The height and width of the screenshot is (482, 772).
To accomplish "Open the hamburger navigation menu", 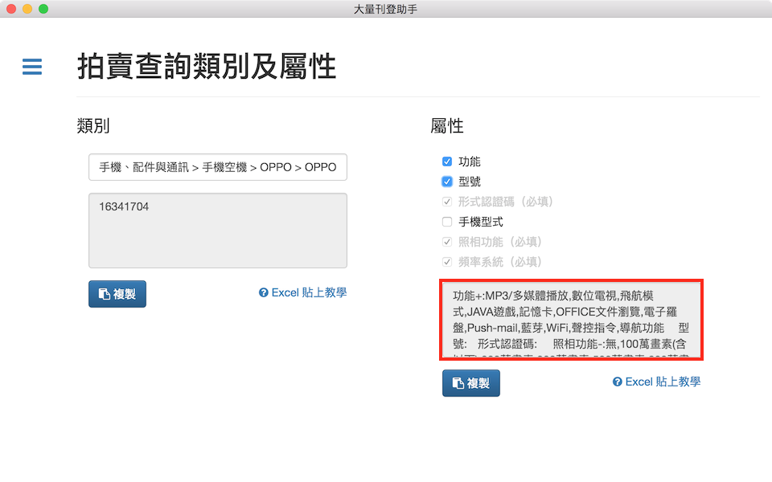I will (32, 67).
